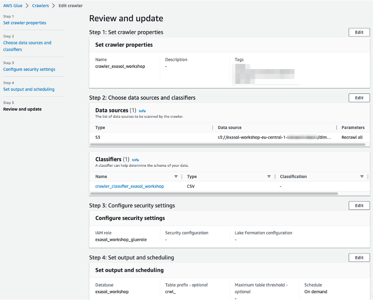
Task: Click the Data source column header
Action: tap(230, 127)
